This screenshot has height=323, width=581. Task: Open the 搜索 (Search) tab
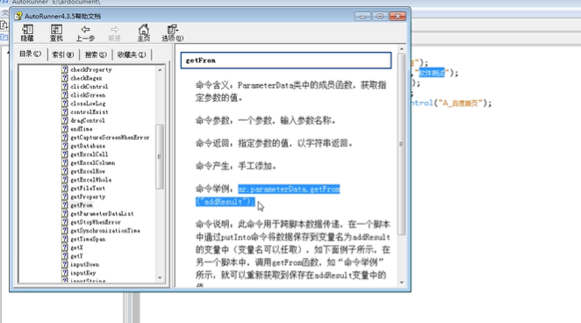[96, 54]
